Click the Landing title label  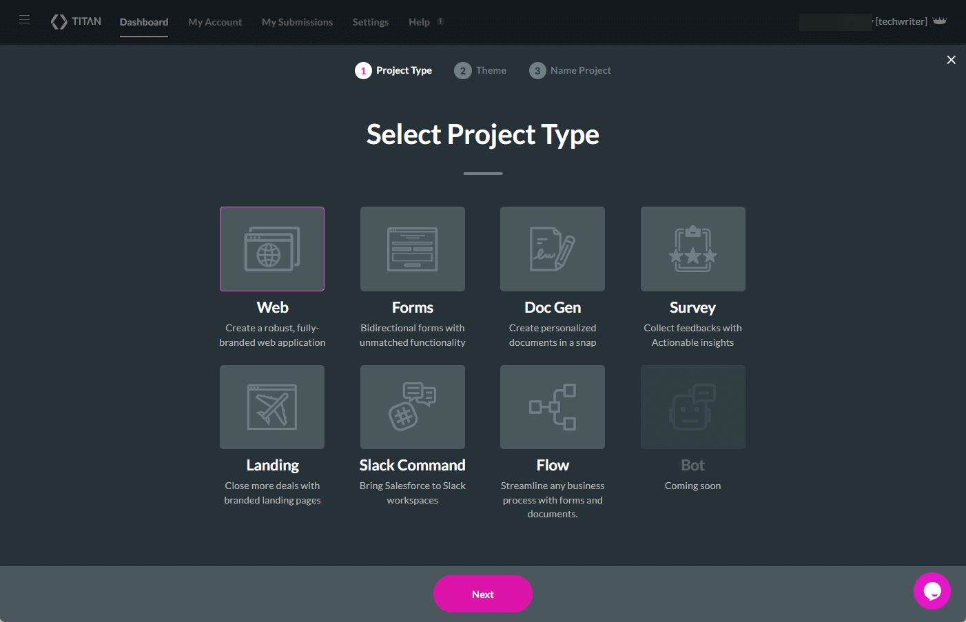[273, 465]
